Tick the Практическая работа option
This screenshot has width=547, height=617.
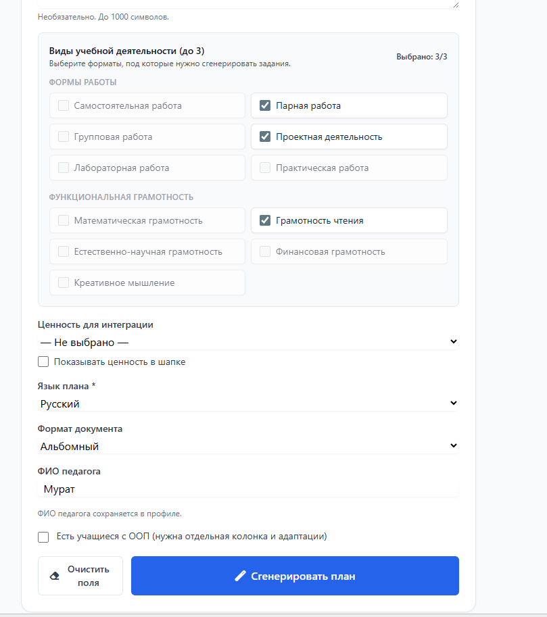(x=265, y=168)
